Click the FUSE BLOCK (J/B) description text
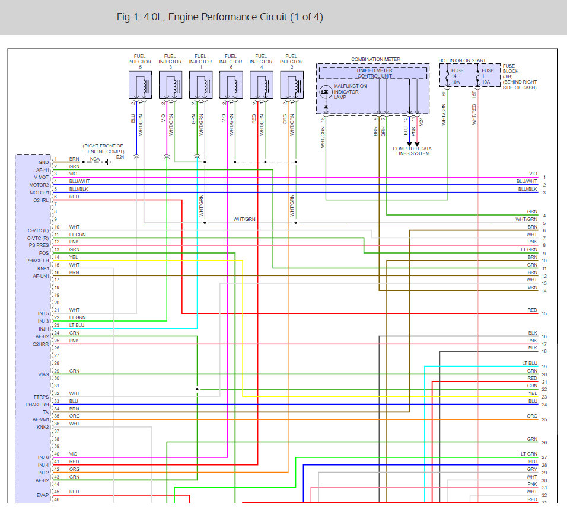The image size is (567, 510). pos(520,76)
